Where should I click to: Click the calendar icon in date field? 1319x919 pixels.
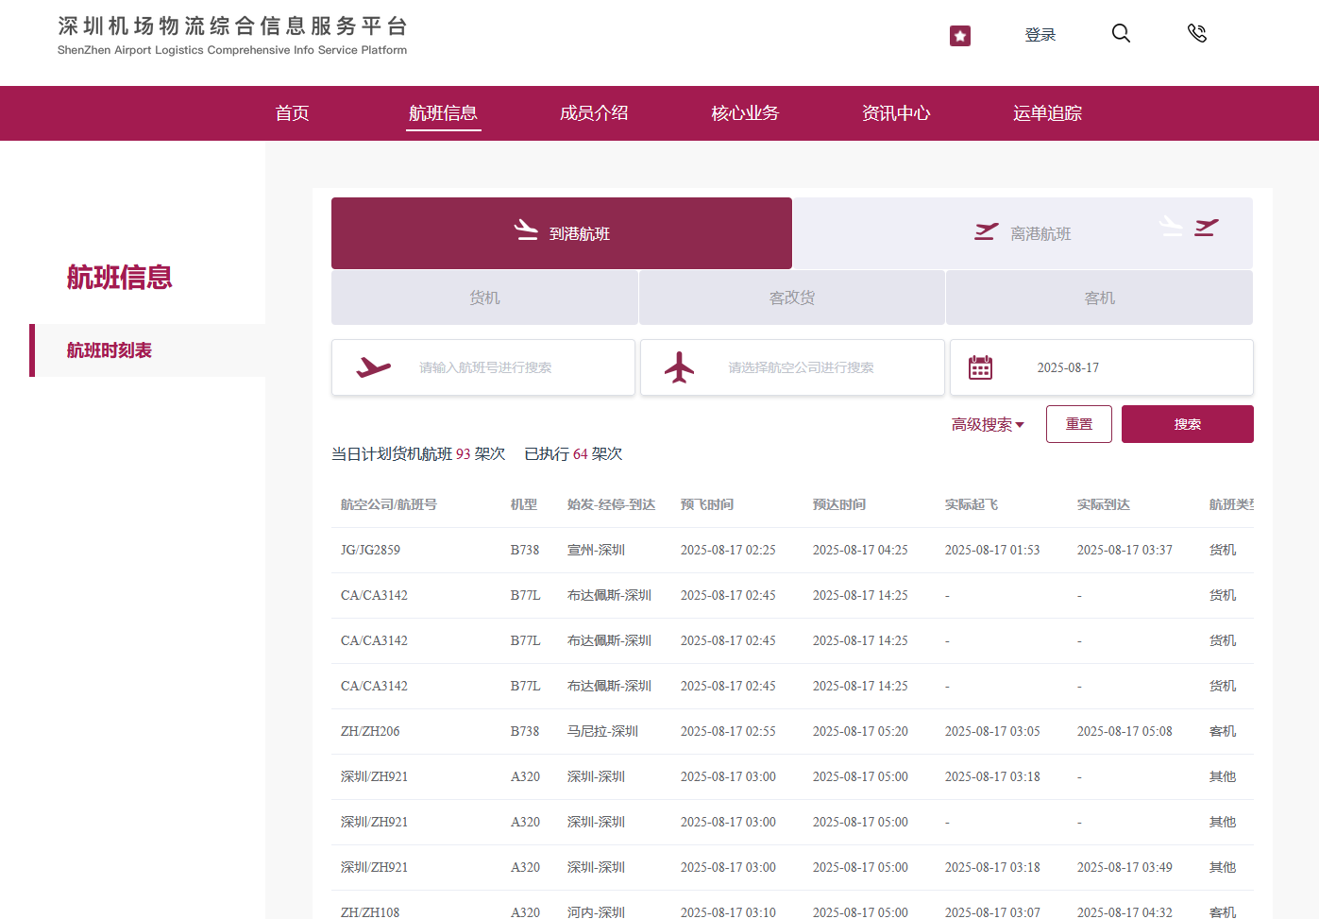click(981, 367)
